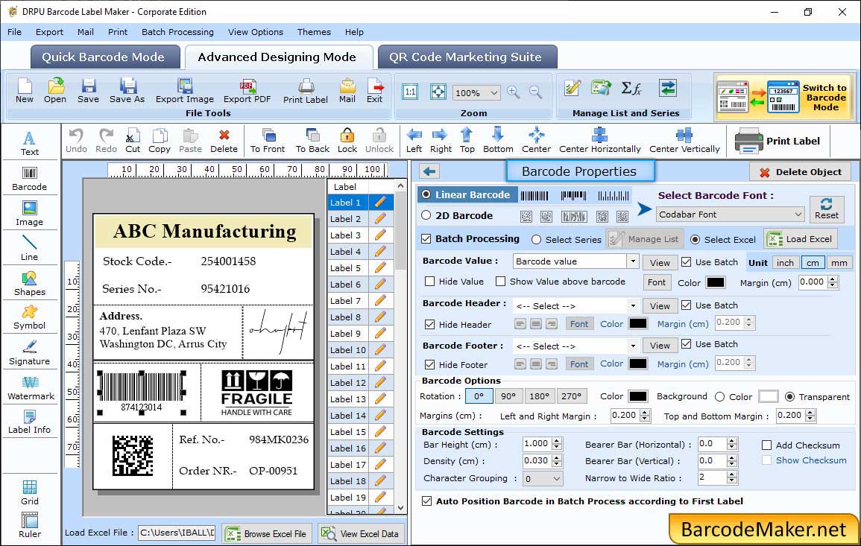Viewport: 861px width, 546px height.
Task: Expand the Barcode Value dropdown
Action: (x=633, y=261)
